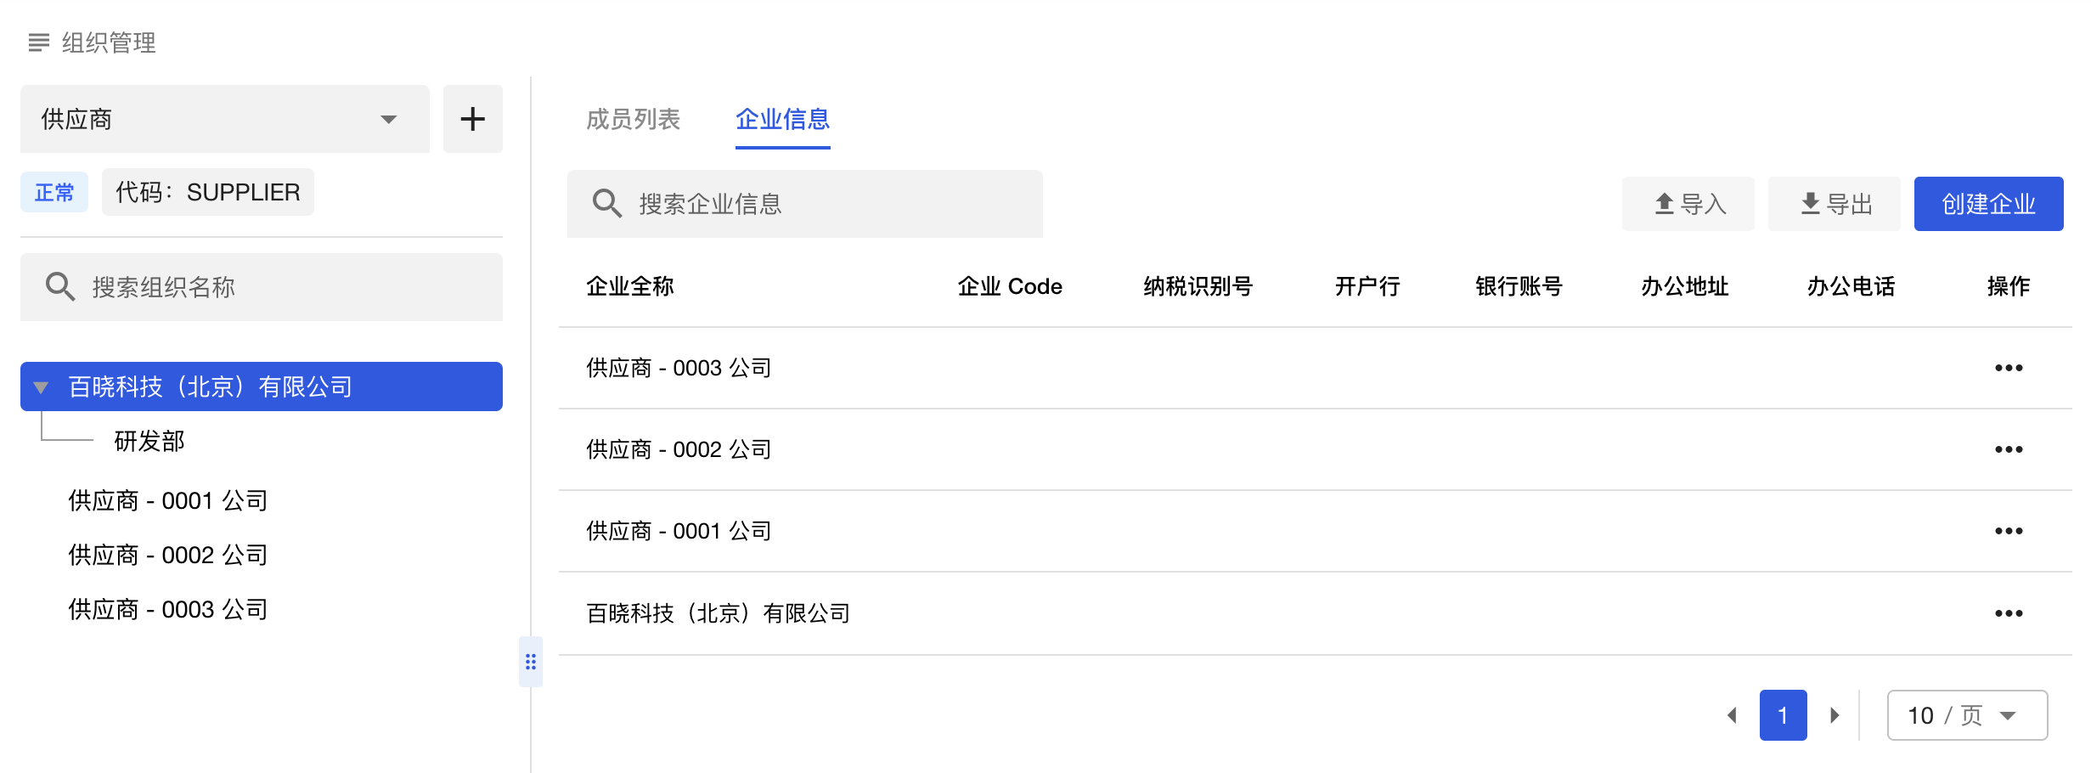Click 供应商 - 0003 公司 in the table
Viewport: 2091px width, 773px height.
pos(679,368)
